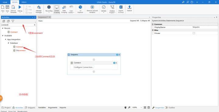Collapse the Misc property group
The height and width of the screenshot is (112, 219).
tap(153, 30)
